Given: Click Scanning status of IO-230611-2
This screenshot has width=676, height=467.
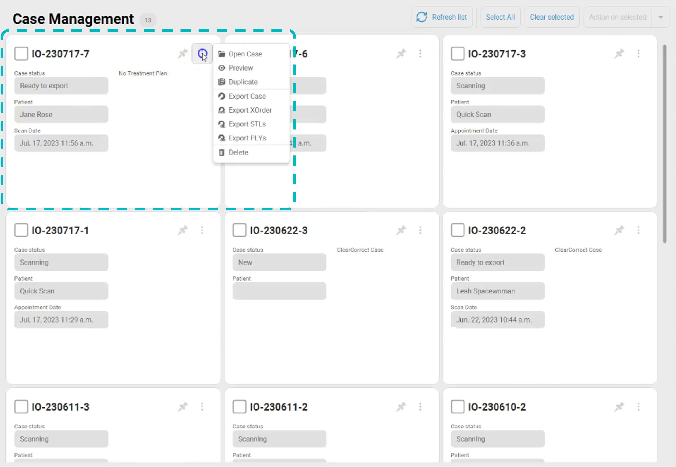Looking at the screenshot, I should 279,439.
